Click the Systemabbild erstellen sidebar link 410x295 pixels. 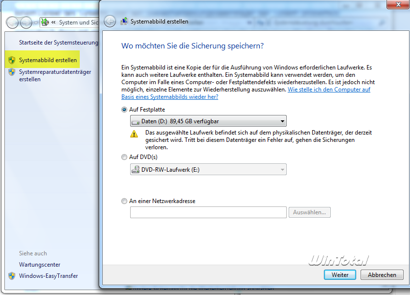pyautogui.click(x=48, y=60)
